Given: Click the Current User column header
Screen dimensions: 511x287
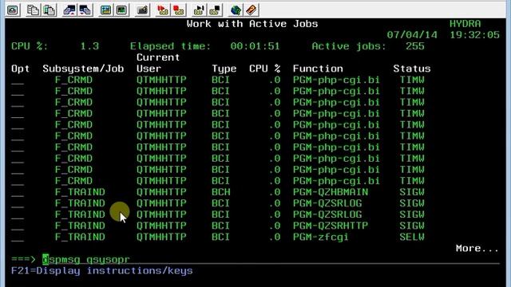Looking at the screenshot, I should (158, 63).
